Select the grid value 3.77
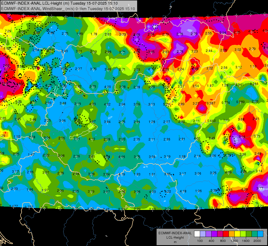Image resolution: width=268 pixels, height=246 pixels. [260, 189]
